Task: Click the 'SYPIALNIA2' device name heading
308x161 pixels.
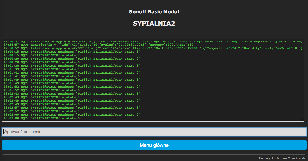Action: pyautogui.click(x=154, y=23)
